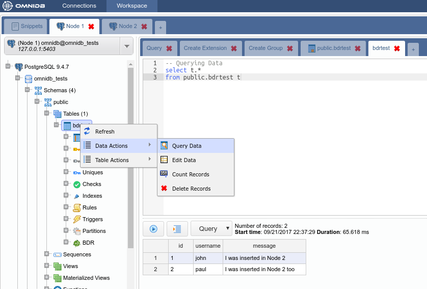Expand the Sequences tree node
This screenshot has width=427, height=289.
pyautogui.click(x=47, y=254)
